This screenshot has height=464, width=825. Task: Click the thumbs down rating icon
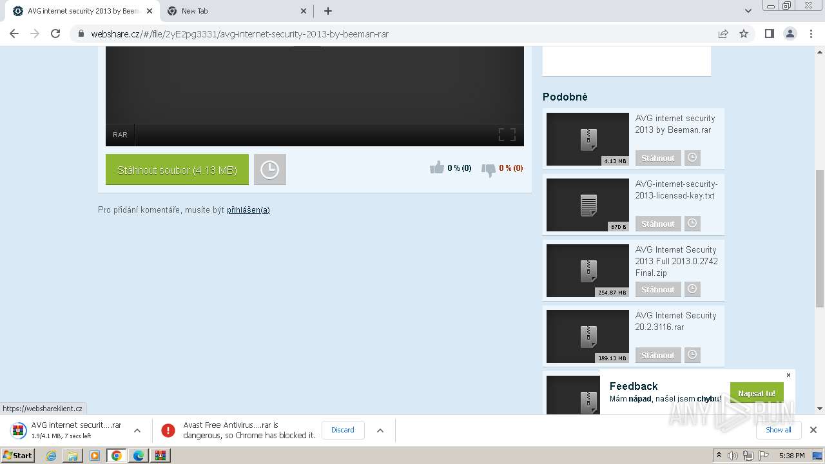coord(489,169)
